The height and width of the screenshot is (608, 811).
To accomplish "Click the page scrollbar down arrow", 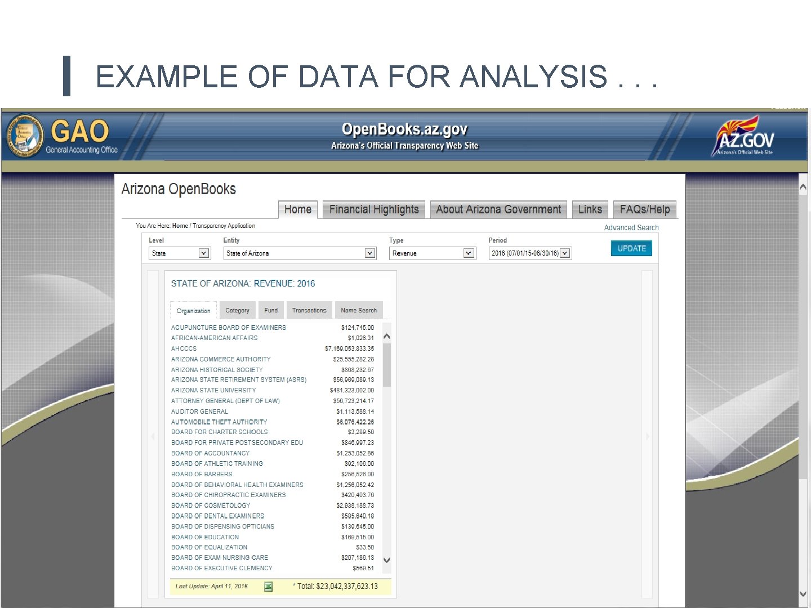I will click(x=803, y=594).
